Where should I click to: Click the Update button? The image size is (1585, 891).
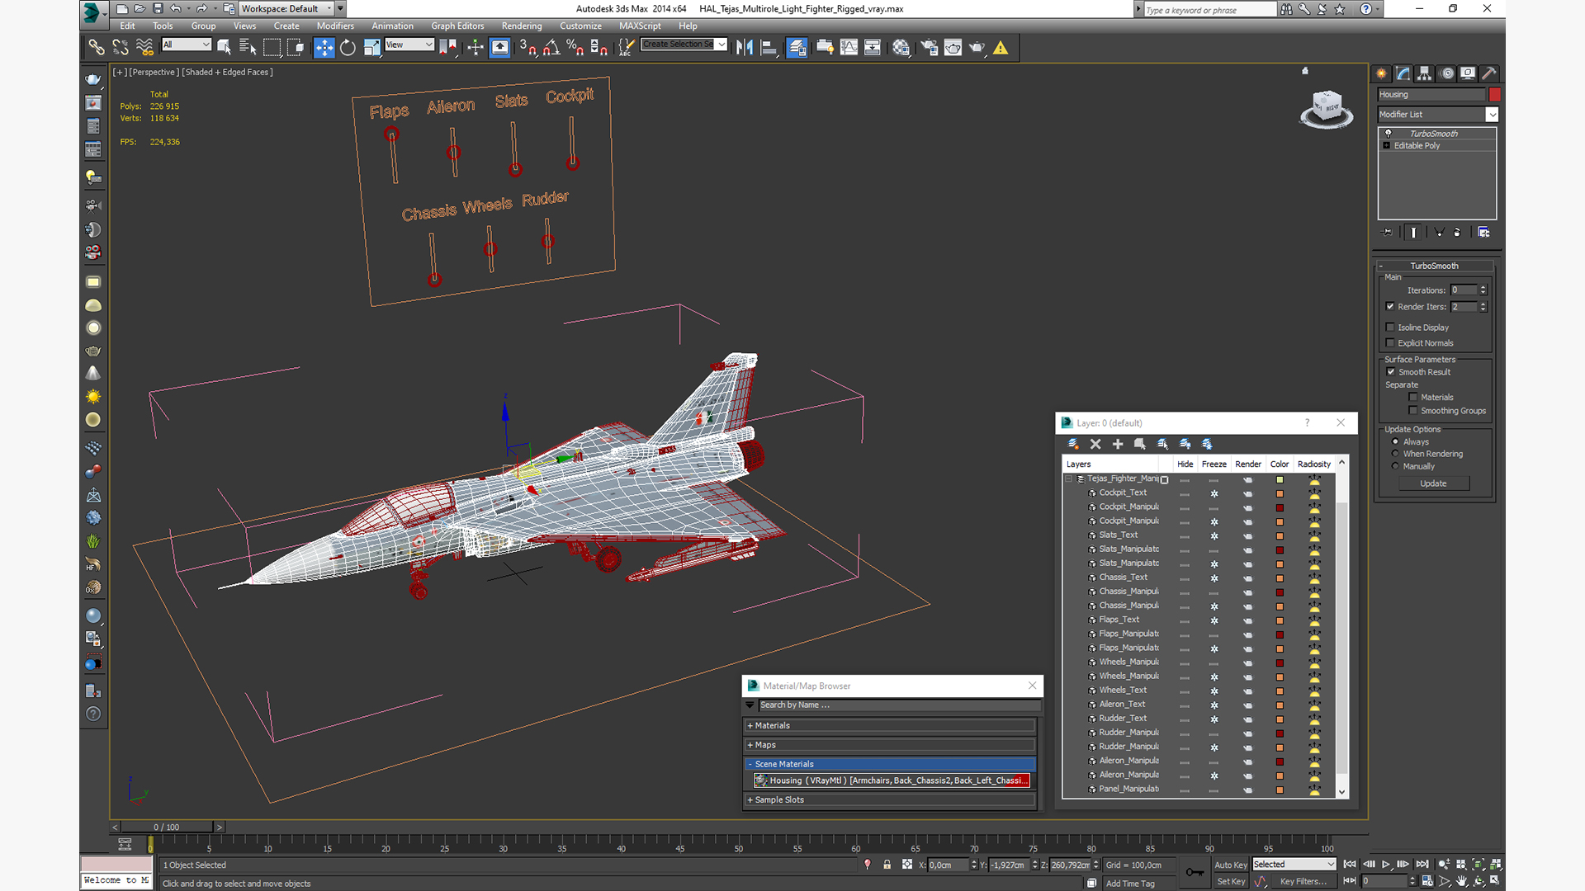click(1433, 483)
